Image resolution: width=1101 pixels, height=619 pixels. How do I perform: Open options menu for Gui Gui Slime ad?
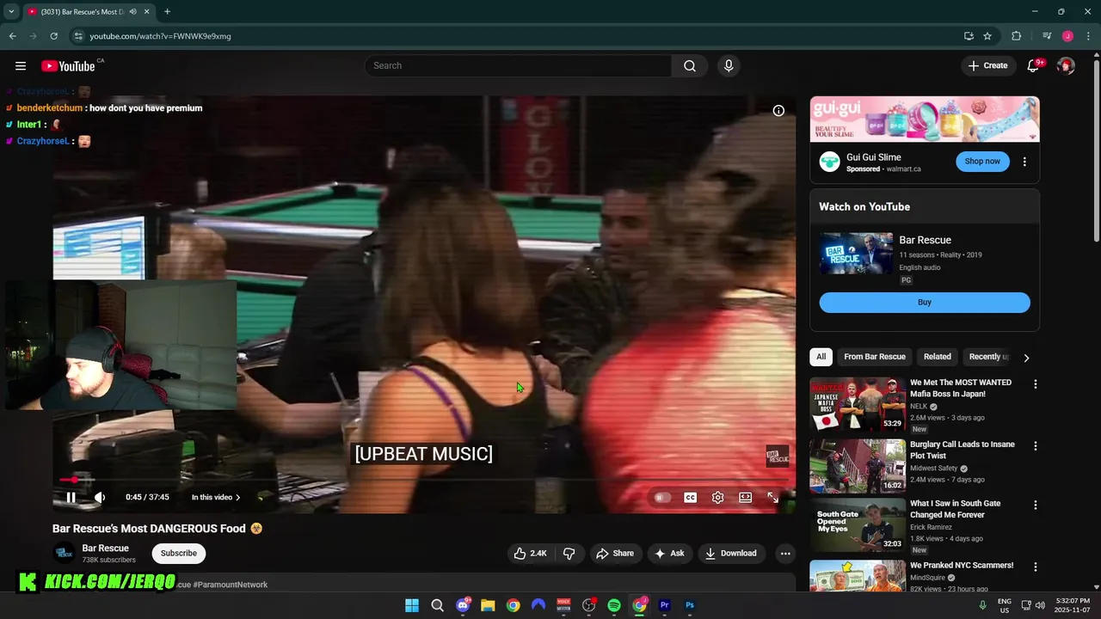(1024, 162)
